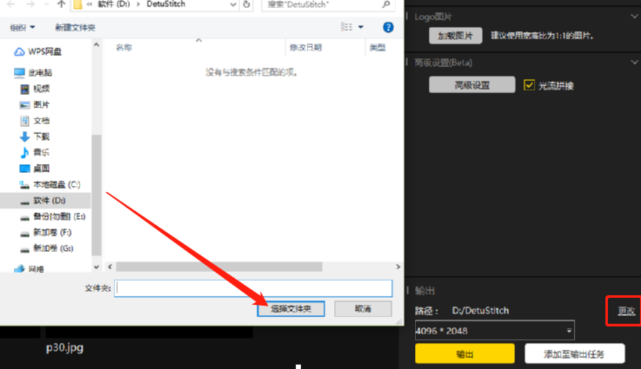Open the view options dropdown arrow
This screenshot has width=641, height=369.
(x=361, y=27)
